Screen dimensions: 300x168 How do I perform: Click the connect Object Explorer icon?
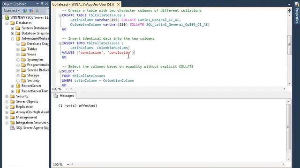[x=24, y=11]
